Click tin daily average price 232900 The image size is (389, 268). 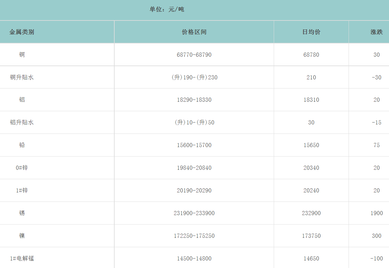coord(311,213)
